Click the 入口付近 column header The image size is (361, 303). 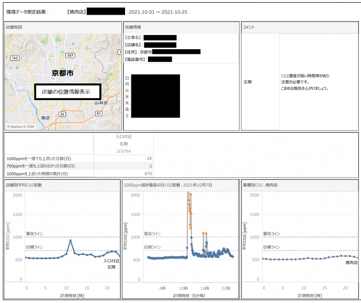pos(123,136)
